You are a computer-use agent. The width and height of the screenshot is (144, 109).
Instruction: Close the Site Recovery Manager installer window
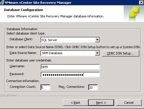pos(141,2)
